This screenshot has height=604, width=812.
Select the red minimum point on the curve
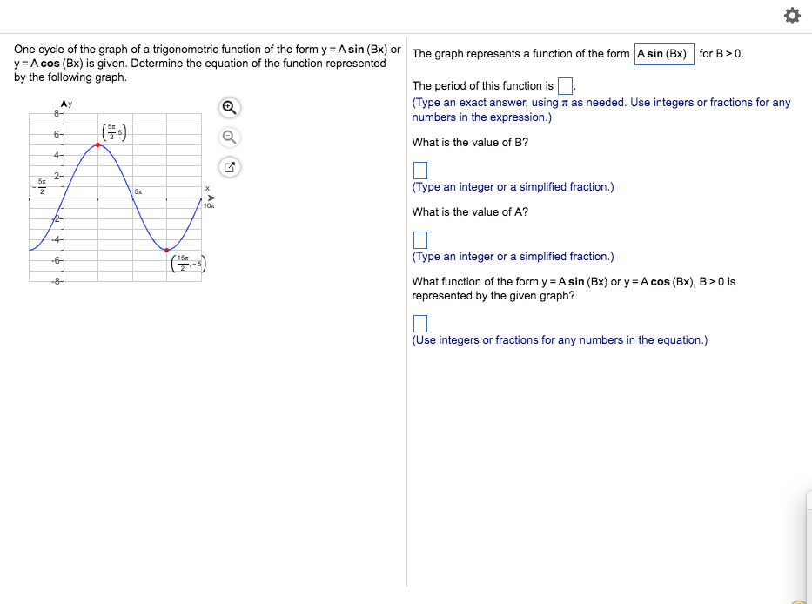click(167, 250)
